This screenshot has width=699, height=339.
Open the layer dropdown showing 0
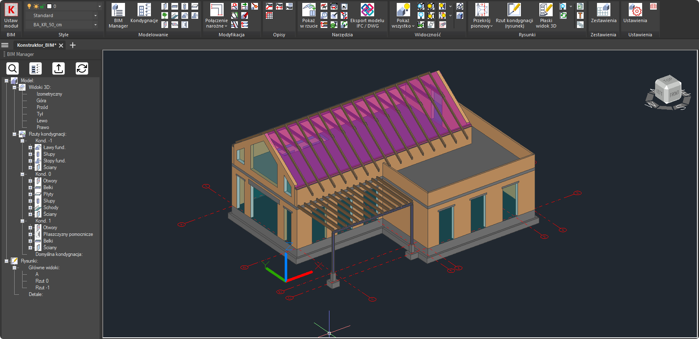click(99, 6)
